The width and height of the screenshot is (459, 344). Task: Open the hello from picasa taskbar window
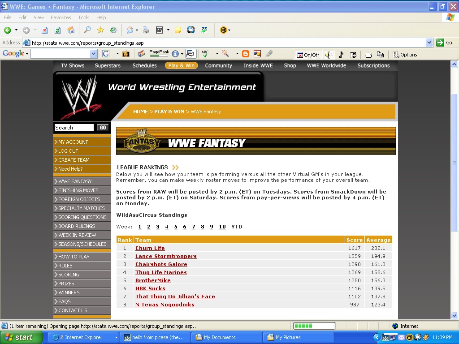click(x=156, y=337)
